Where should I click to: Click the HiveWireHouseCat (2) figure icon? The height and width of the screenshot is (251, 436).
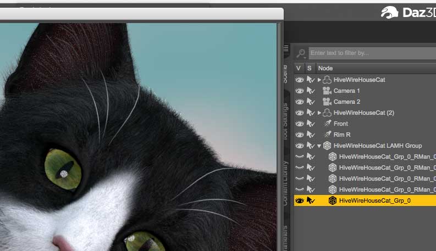327,113
